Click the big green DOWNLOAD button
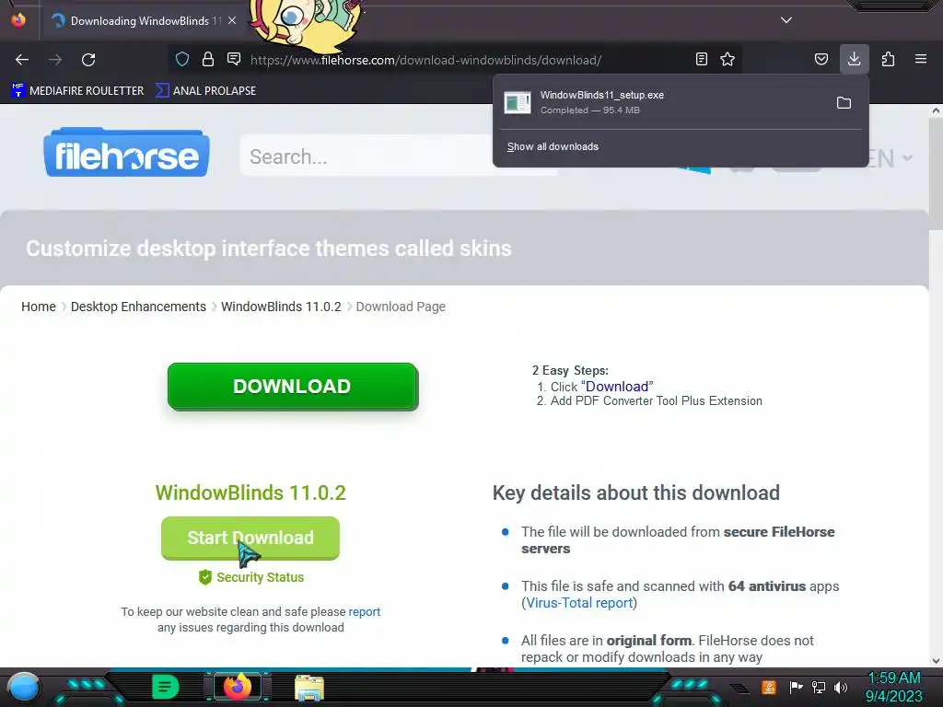943x707 pixels. tap(292, 387)
